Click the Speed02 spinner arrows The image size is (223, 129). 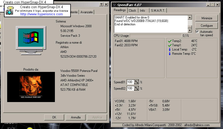[x=136, y=89]
